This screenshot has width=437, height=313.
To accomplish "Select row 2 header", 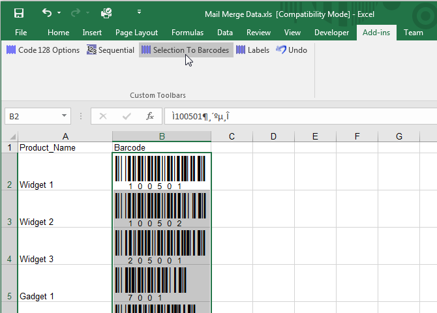I will 9,171.
